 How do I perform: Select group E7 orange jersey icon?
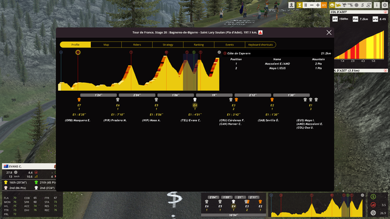coord(79,100)
